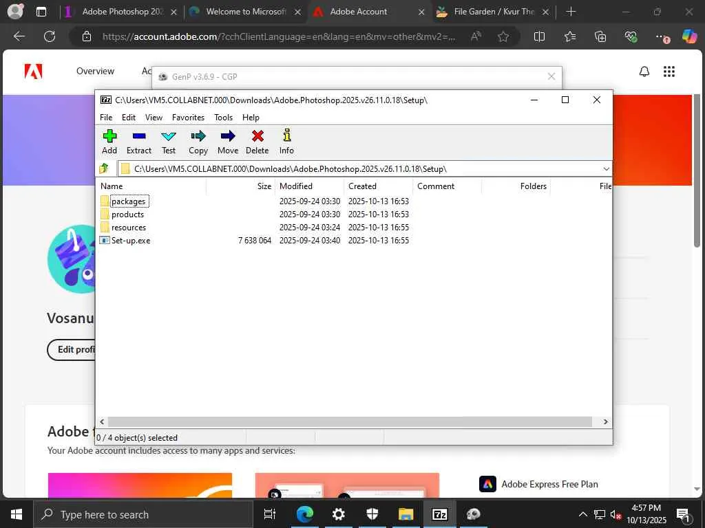Open Edge Collections icon
The image size is (705, 528).
[x=600, y=36]
